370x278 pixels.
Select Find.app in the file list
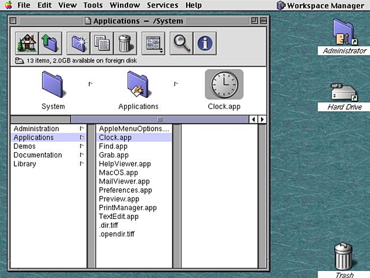click(134, 146)
